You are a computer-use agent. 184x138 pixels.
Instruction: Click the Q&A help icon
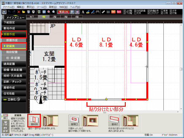(118, 12)
